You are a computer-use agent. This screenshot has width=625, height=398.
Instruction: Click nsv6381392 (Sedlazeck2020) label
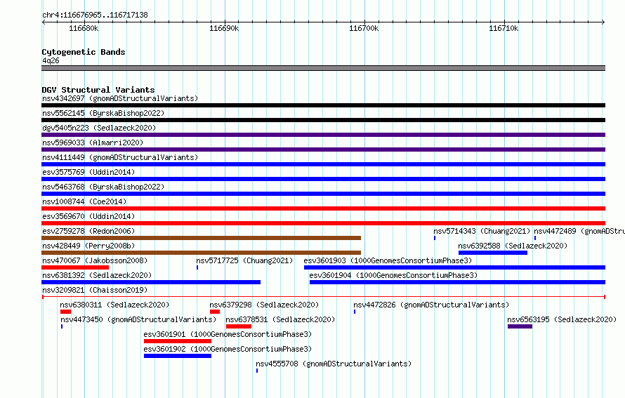pyautogui.click(x=97, y=275)
